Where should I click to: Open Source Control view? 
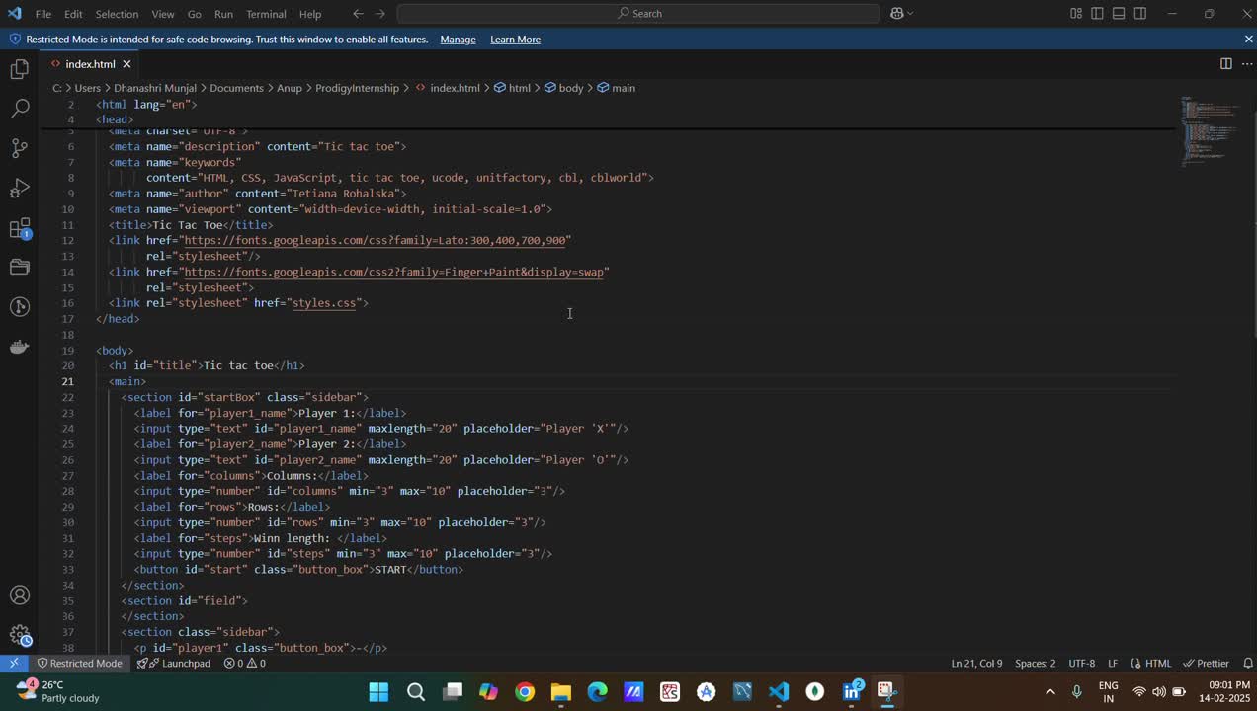pyautogui.click(x=19, y=148)
